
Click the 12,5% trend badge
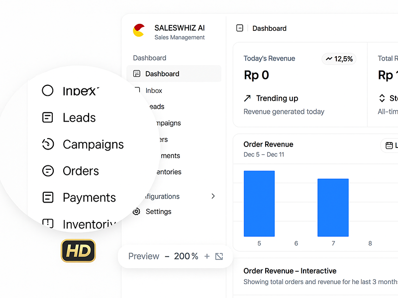[x=339, y=59]
